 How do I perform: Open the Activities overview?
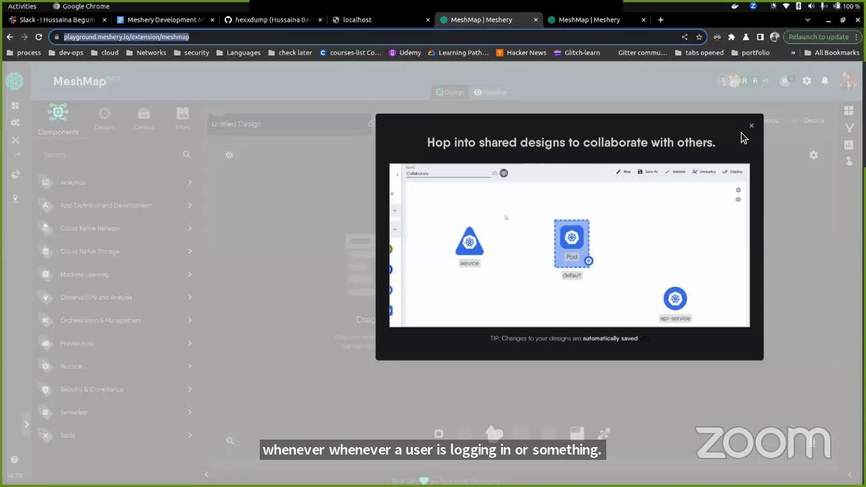[22, 6]
